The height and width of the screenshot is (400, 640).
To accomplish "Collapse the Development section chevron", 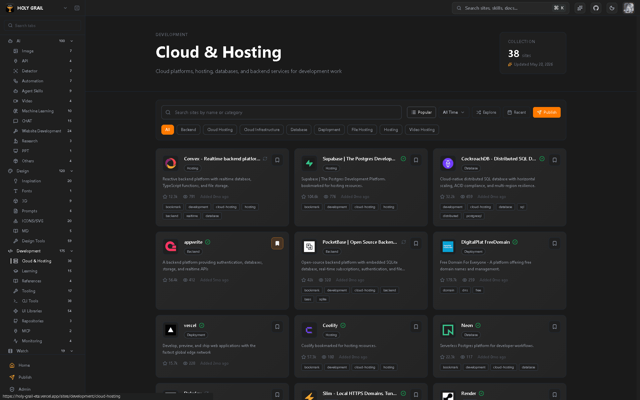I will click(x=72, y=251).
